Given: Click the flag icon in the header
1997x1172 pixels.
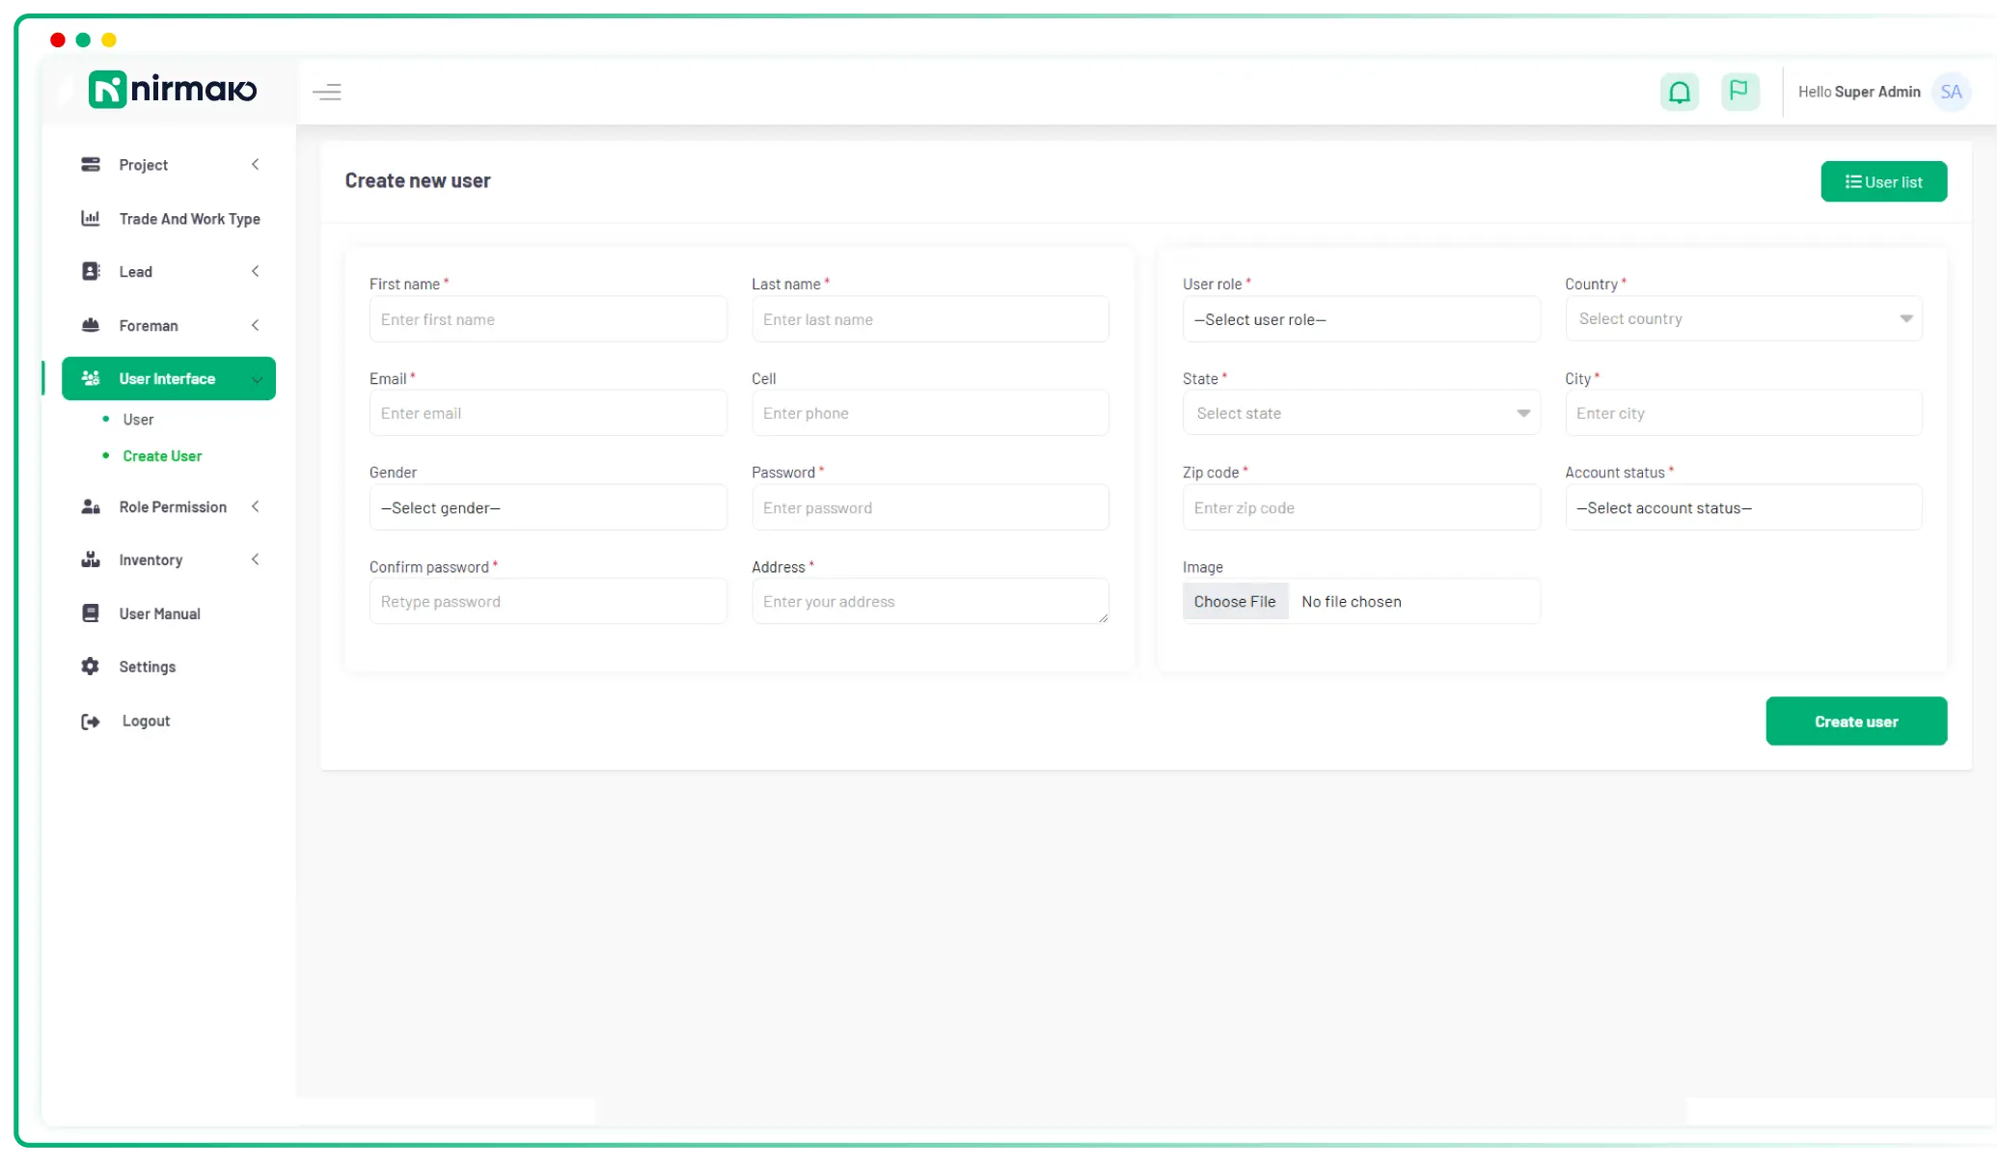Looking at the screenshot, I should point(1739,92).
